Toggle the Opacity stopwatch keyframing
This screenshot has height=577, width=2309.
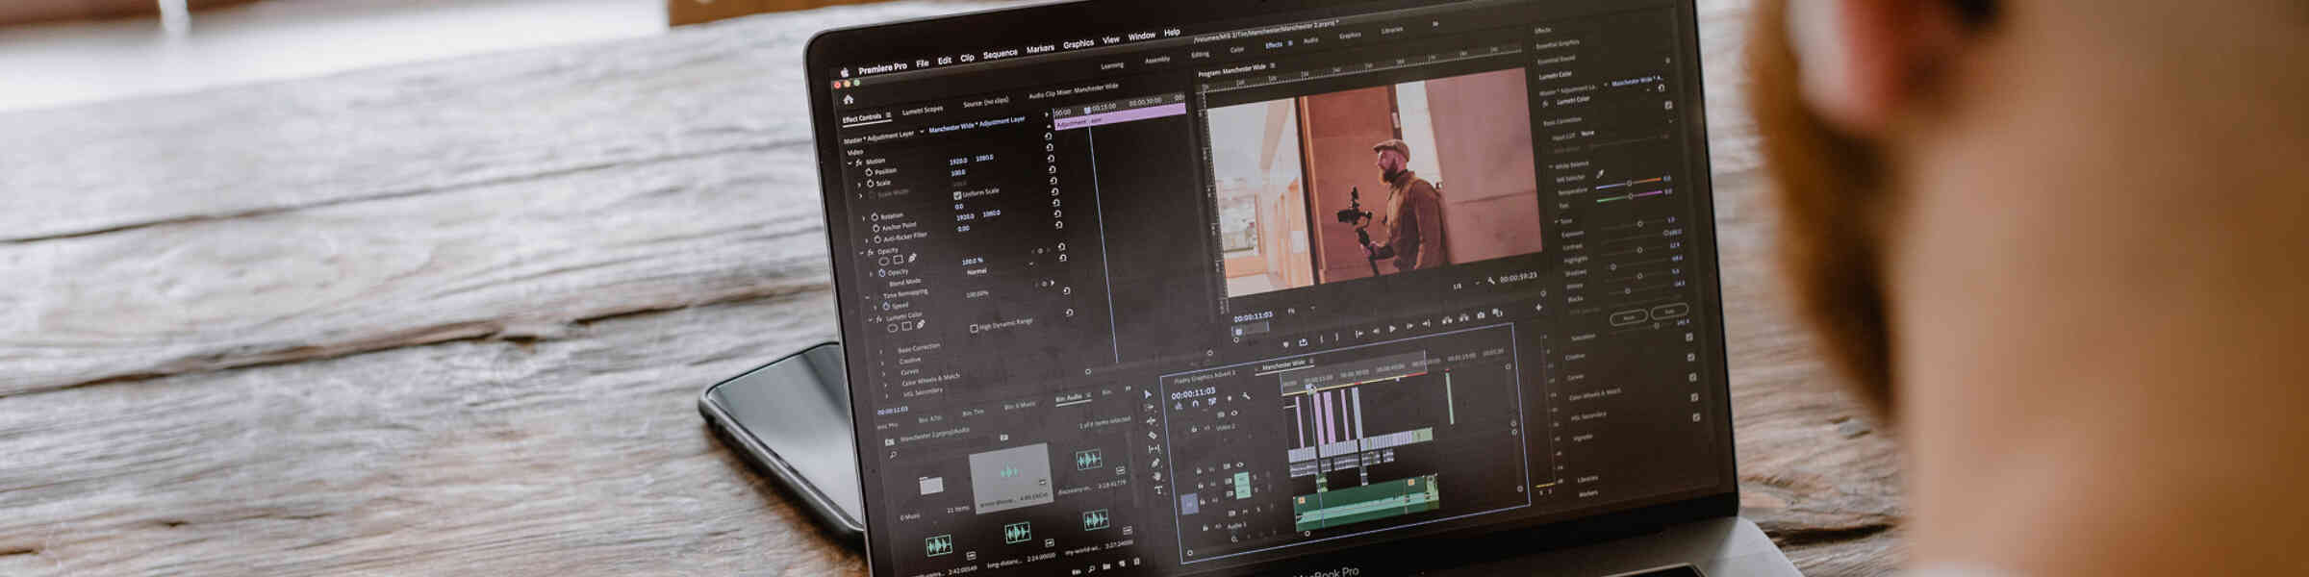coord(881,273)
